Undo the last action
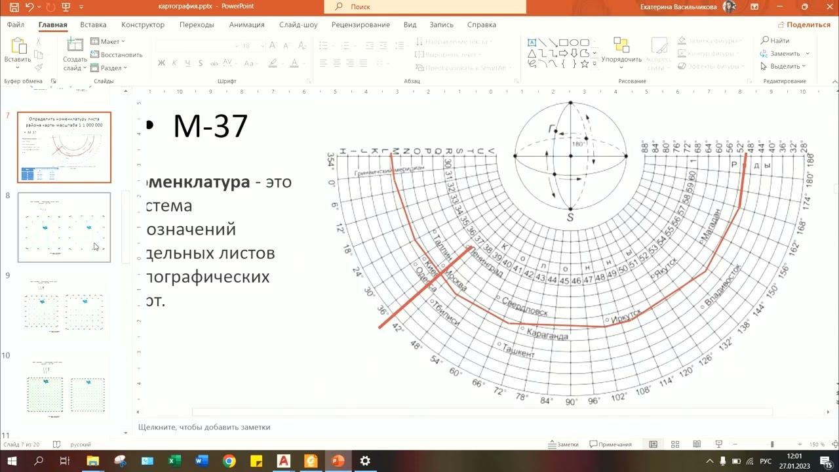 point(29,7)
